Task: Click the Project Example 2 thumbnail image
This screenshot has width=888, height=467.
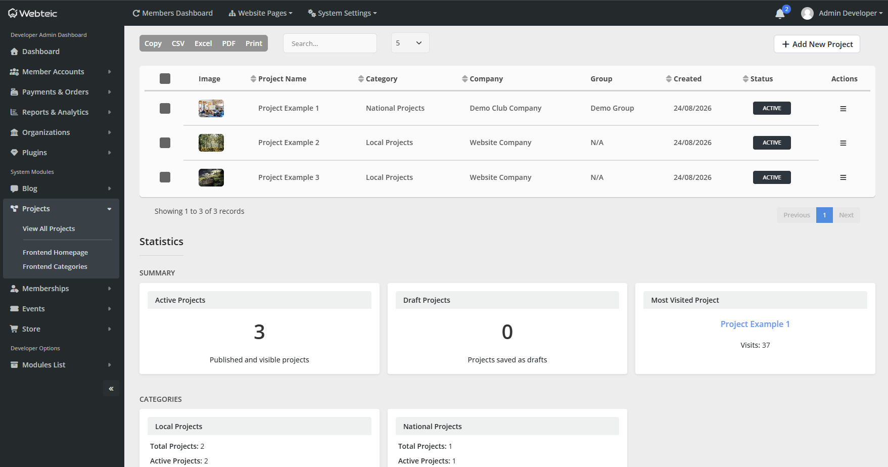Action: (x=211, y=143)
